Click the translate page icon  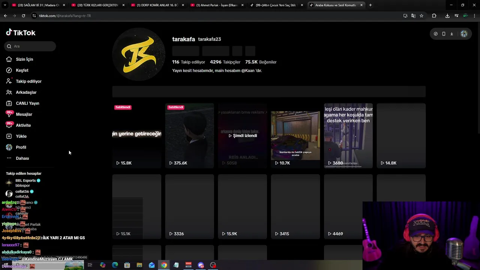click(413, 16)
